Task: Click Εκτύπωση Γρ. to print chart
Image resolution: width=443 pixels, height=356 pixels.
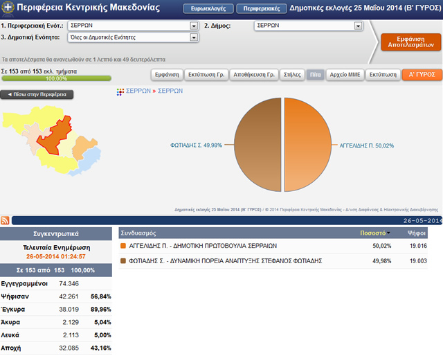Action: (207, 75)
